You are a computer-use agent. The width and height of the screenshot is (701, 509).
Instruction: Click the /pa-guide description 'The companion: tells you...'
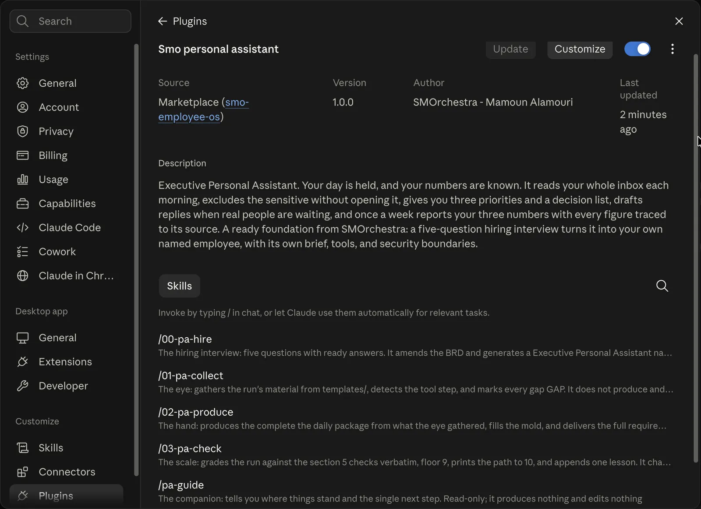400,498
